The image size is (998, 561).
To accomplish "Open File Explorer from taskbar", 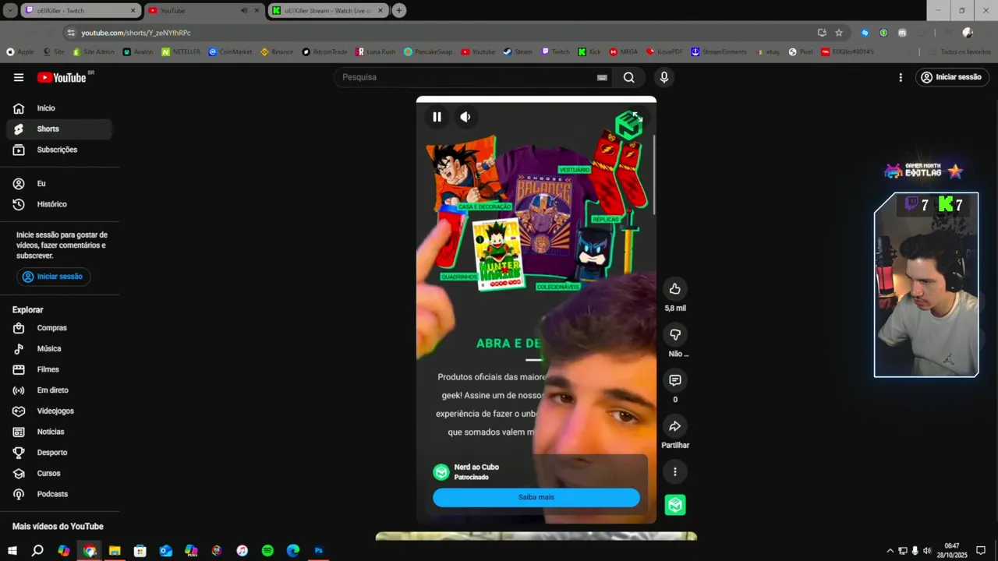I will point(115,551).
